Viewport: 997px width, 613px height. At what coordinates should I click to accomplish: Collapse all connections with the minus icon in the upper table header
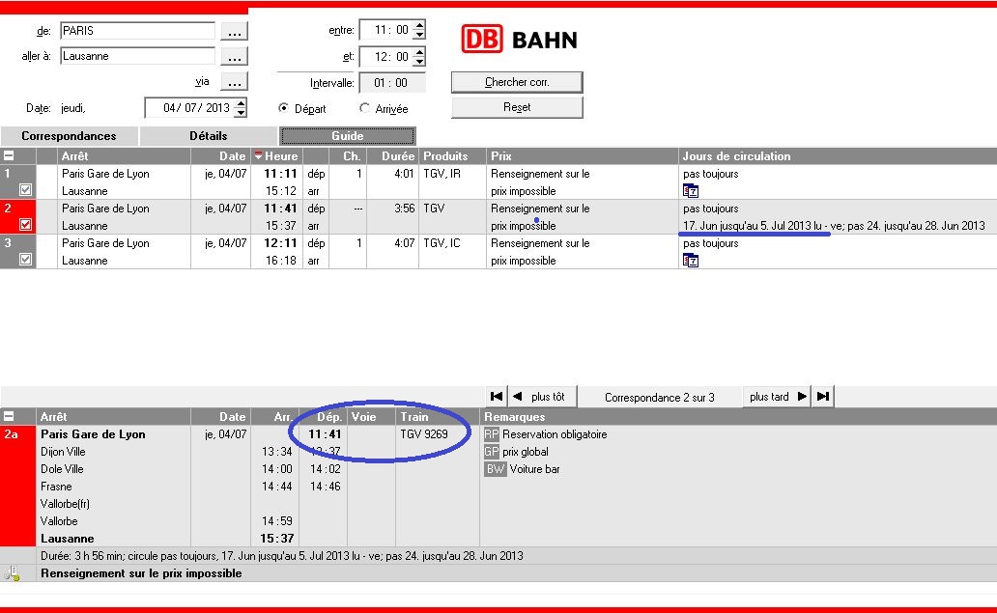tap(9, 155)
